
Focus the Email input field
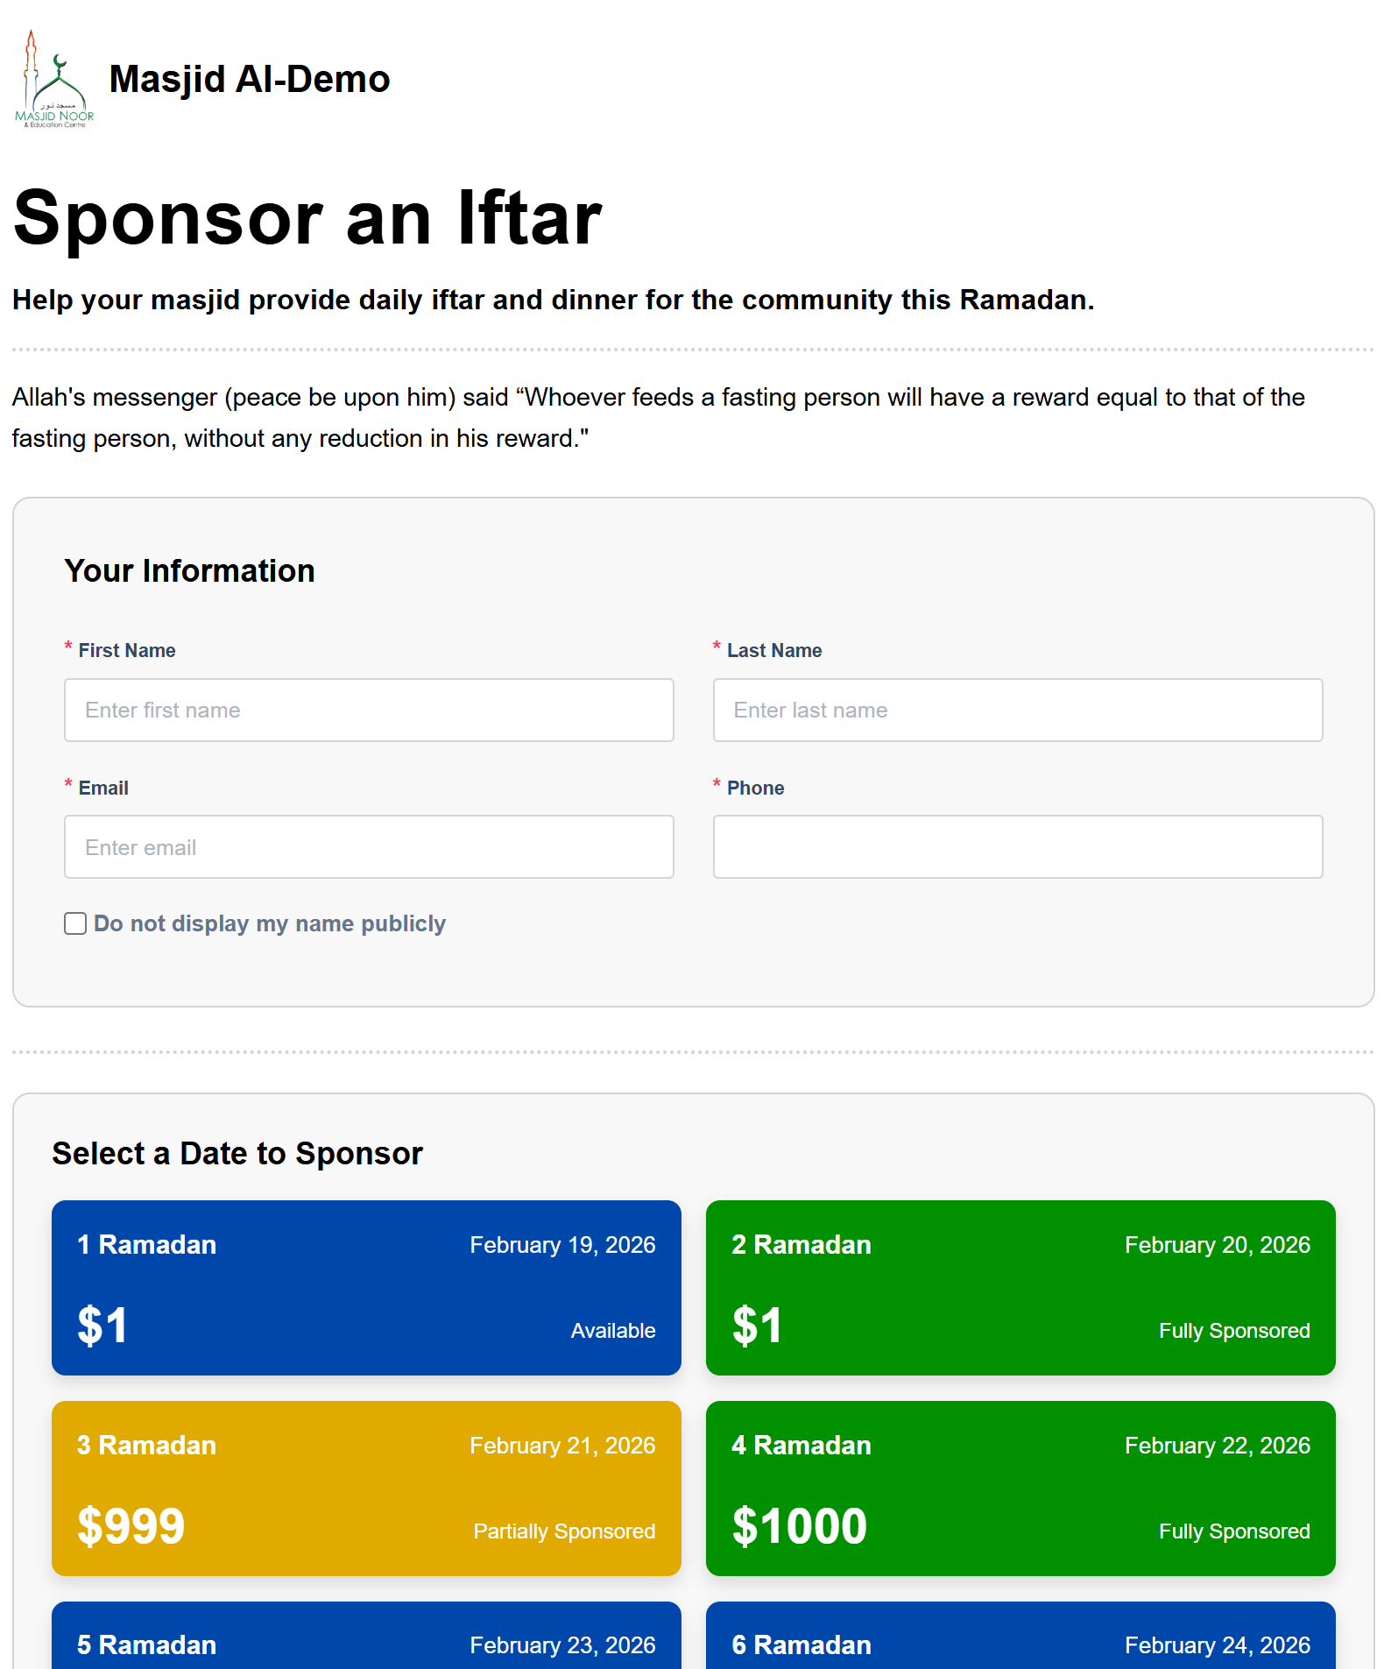click(369, 847)
